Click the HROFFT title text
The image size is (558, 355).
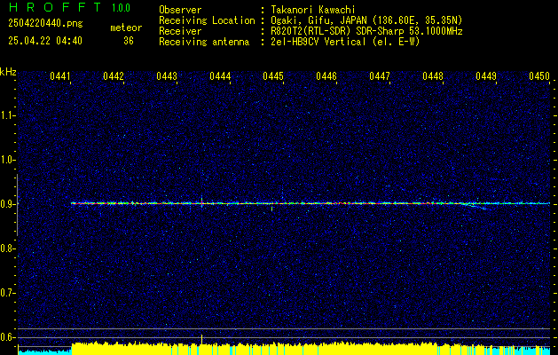(x=55, y=7)
